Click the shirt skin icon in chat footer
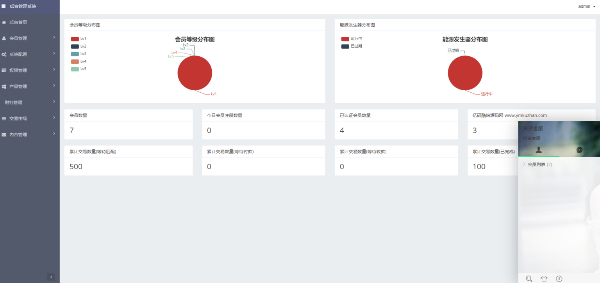Image resolution: width=600 pixels, height=283 pixels. coord(544,278)
